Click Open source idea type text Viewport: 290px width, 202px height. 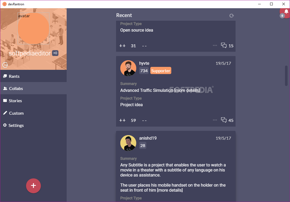coord(137,30)
